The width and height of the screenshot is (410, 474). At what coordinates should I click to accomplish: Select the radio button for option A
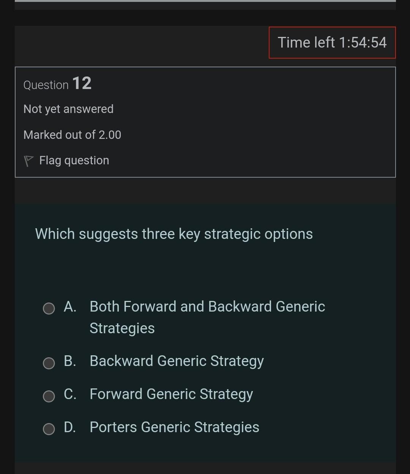pos(49,308)
